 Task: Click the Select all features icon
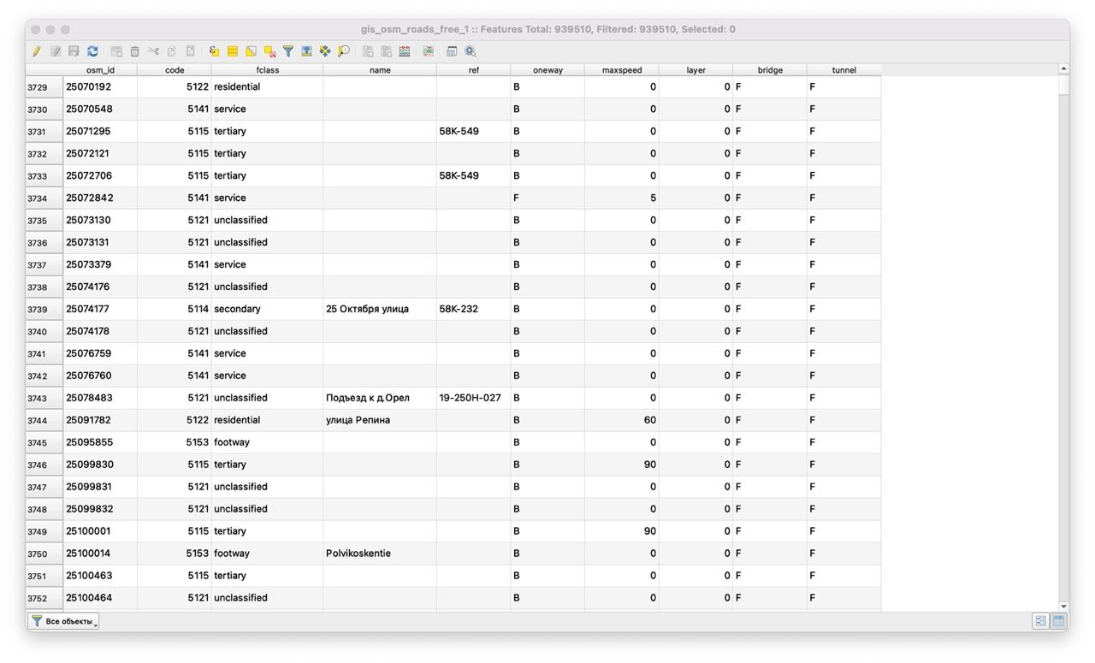click(233, 51)
